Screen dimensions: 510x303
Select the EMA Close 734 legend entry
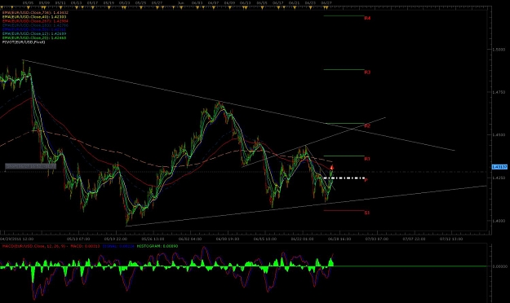click(x=34, y=12)
